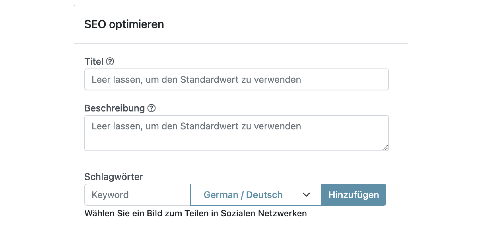The width and height of the screenshot is (482, 238).
Task: Click the Schlagwörter label
Action: click(114, 177)
